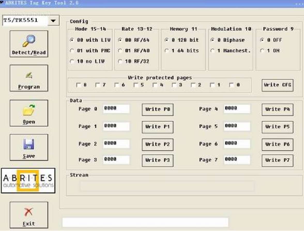Click the Write P7 button

[x=277, y=160]
